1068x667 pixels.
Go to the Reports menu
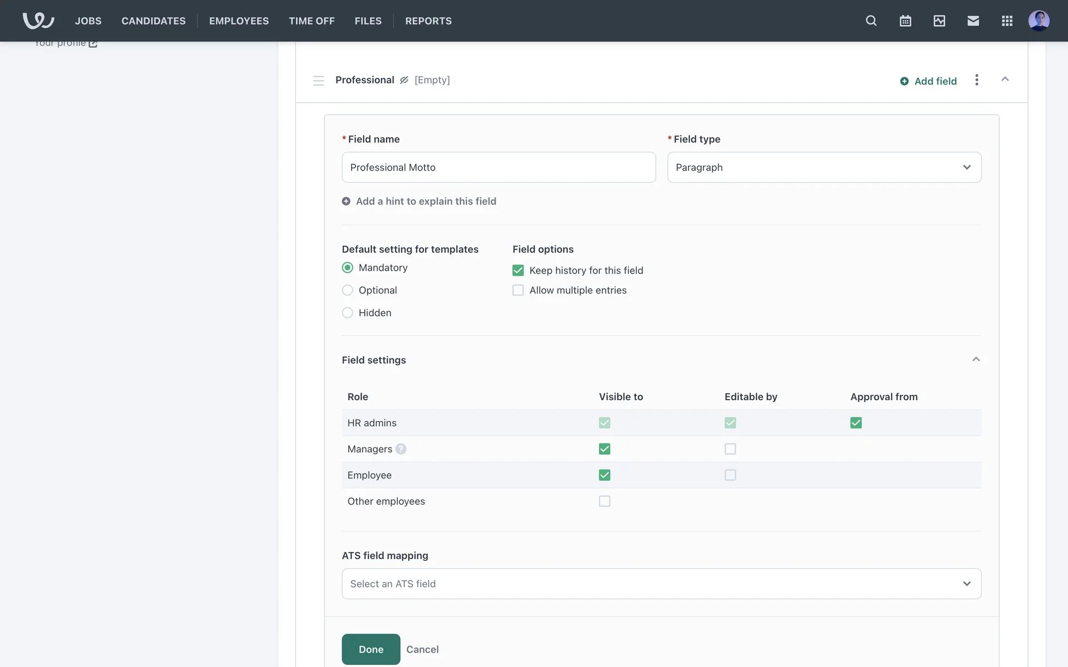tap(428, 21)
